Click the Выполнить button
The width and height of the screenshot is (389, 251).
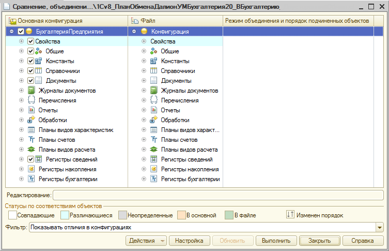(x=276, y=241)
